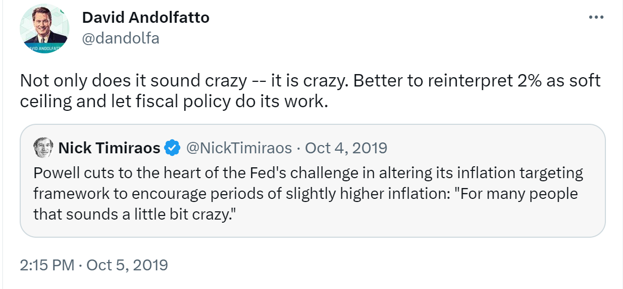623x289 pixels.
Task: Open the @dandolfa handle link
Action: (x=120, y=38)
